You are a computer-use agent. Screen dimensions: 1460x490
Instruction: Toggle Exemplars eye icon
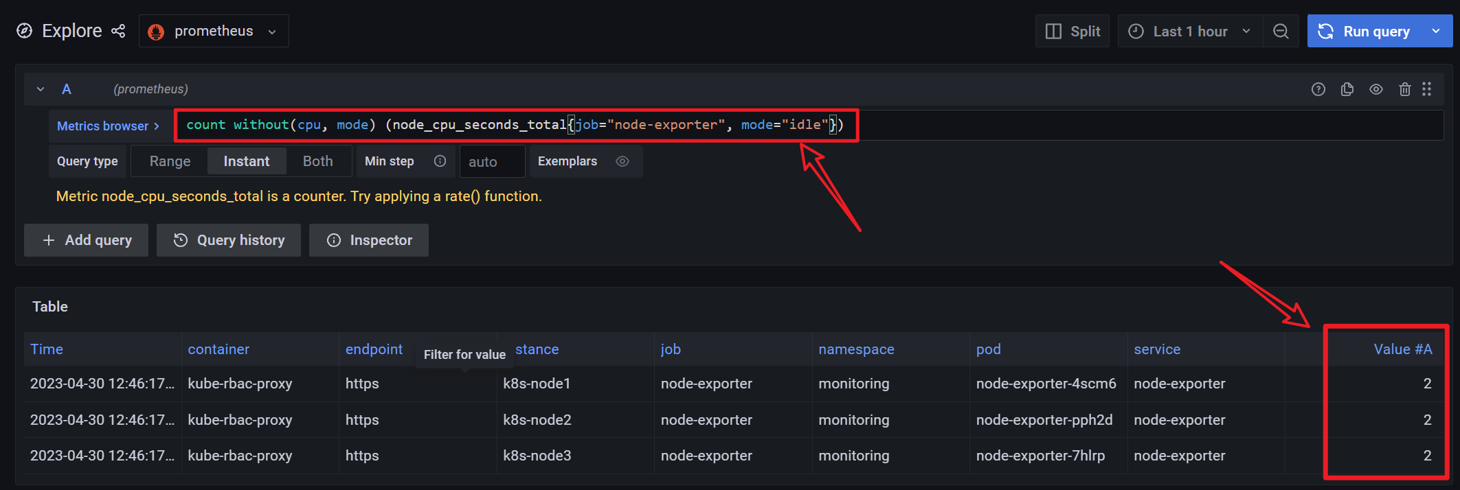pyautogui.click(x=622, y=161)
